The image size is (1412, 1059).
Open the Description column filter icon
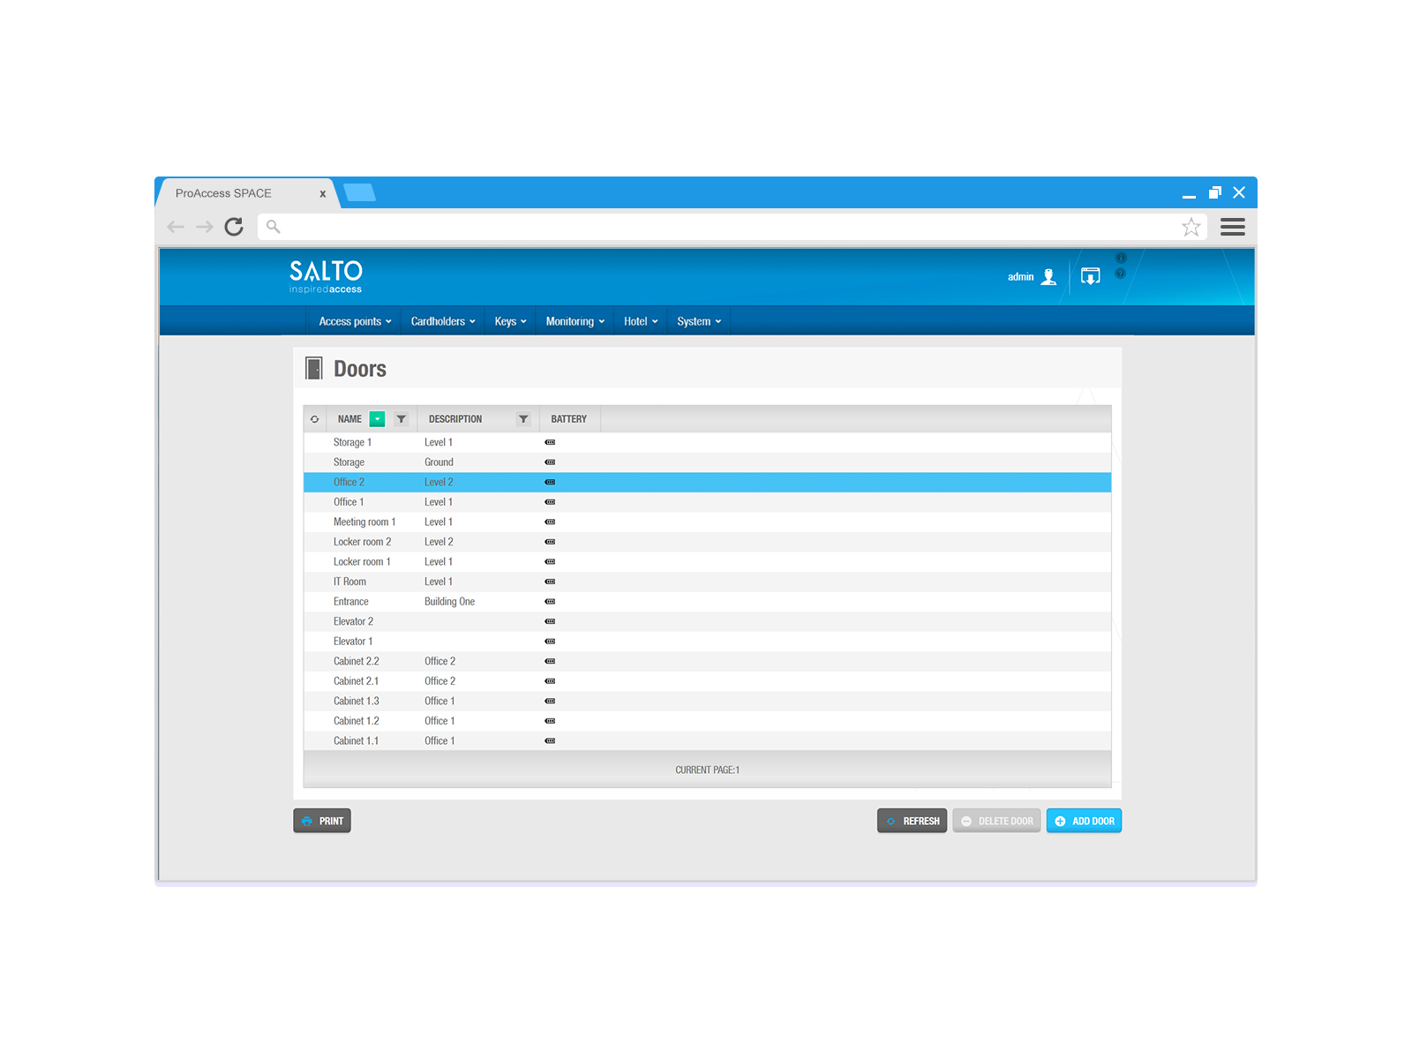[523, 419]
